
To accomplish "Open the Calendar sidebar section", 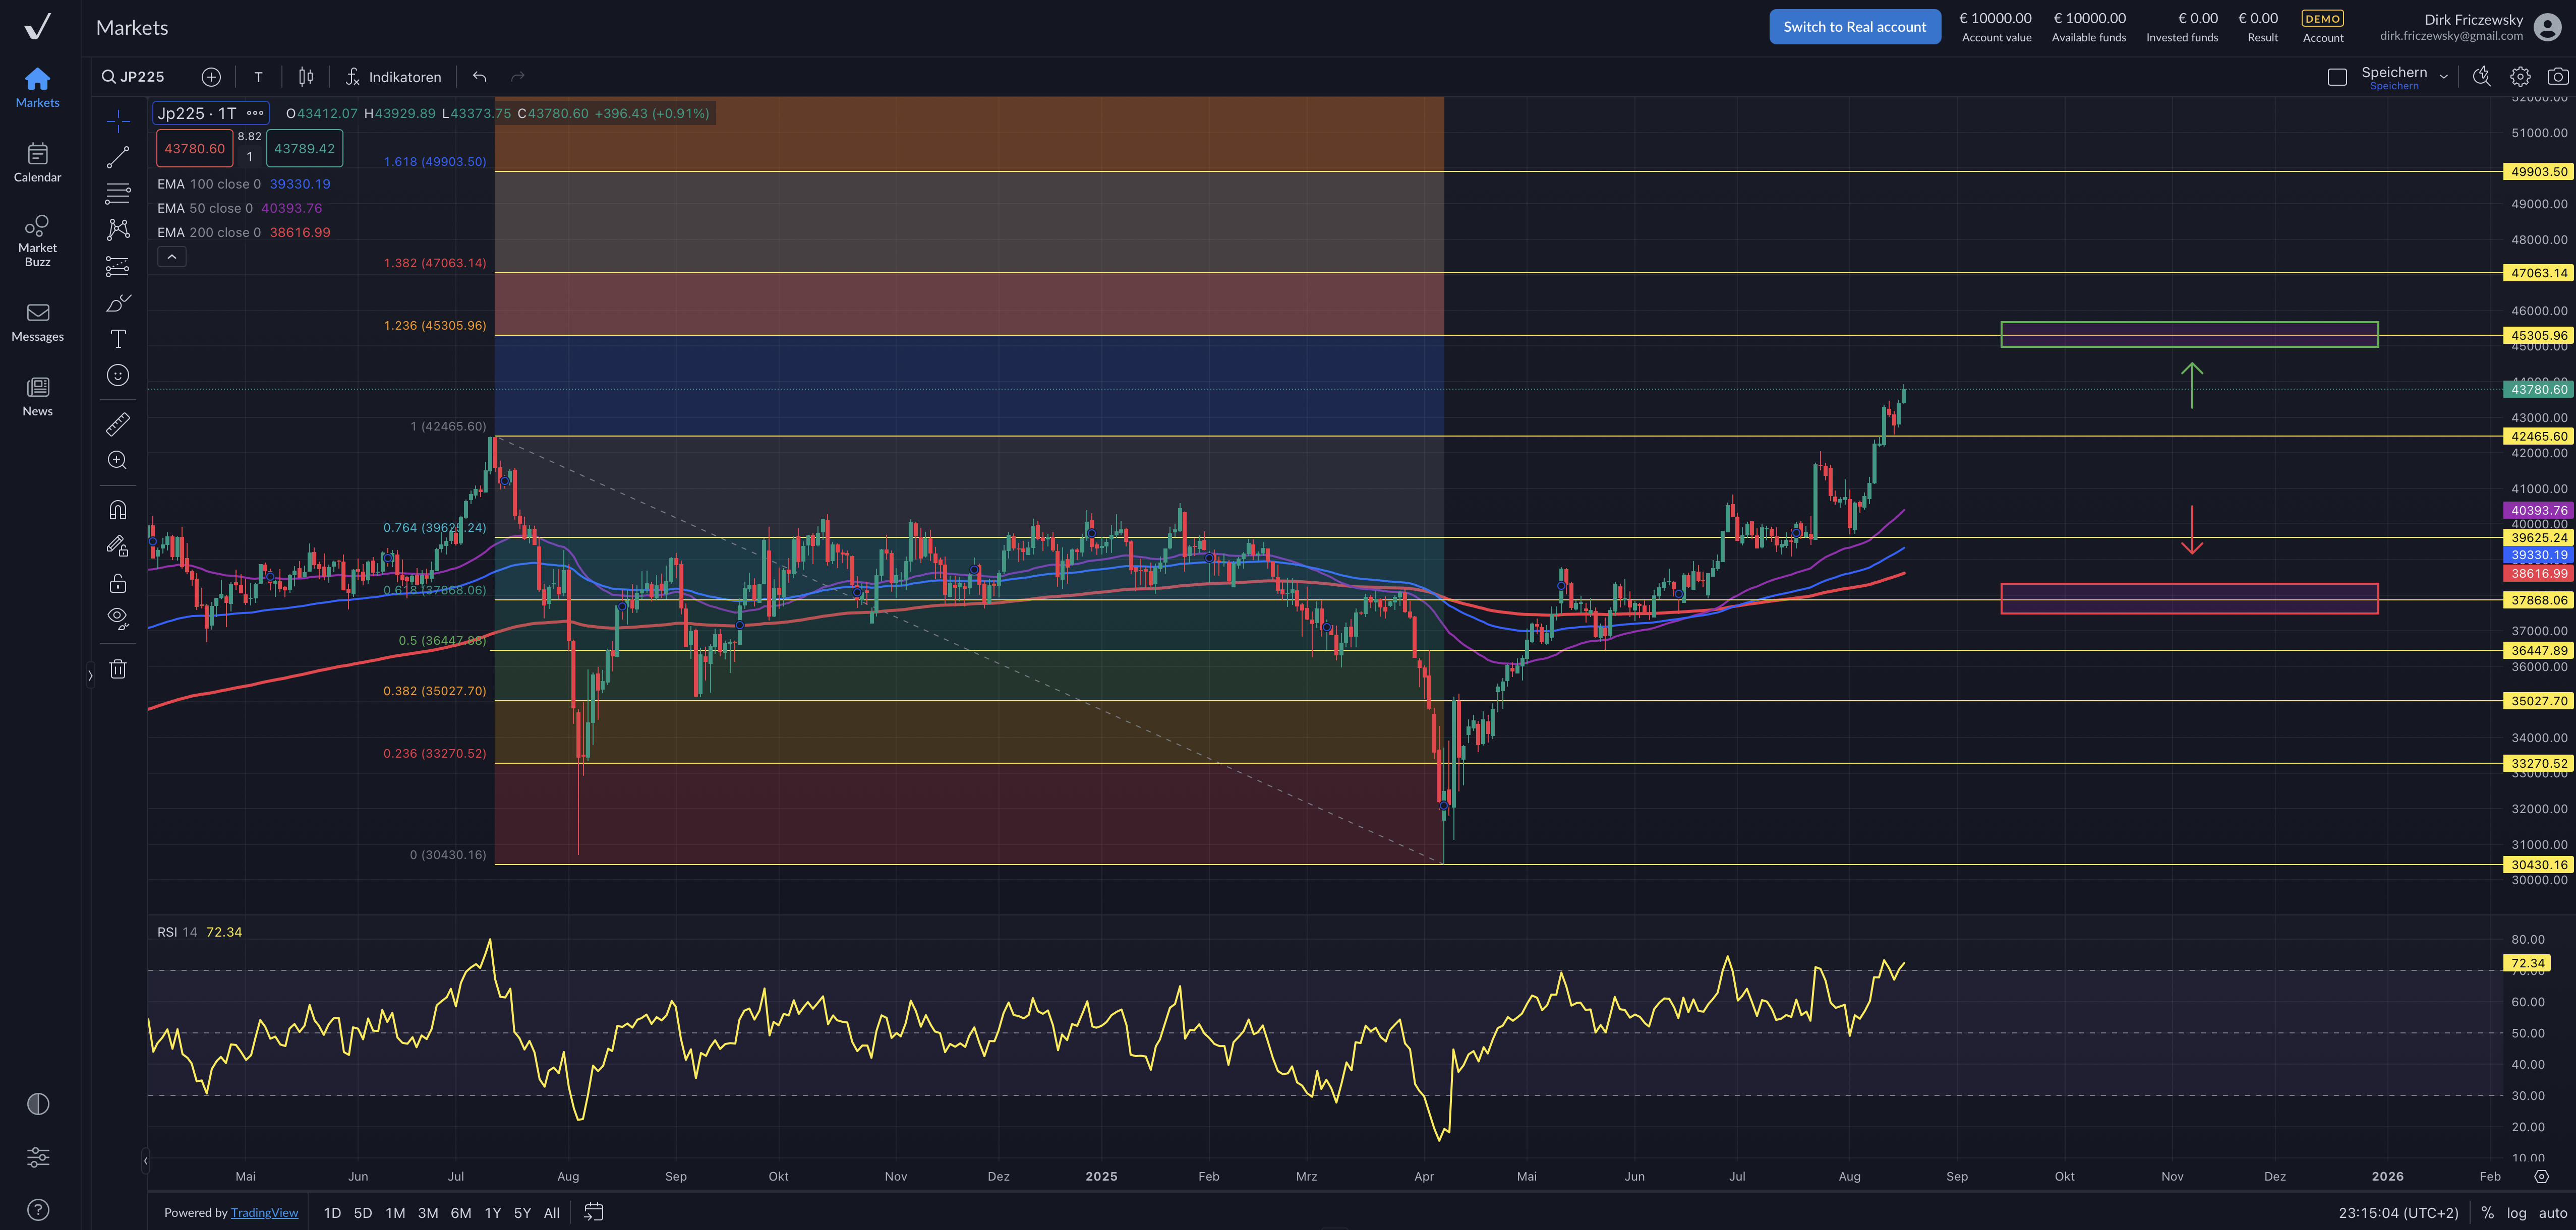I will pos(37,162).
